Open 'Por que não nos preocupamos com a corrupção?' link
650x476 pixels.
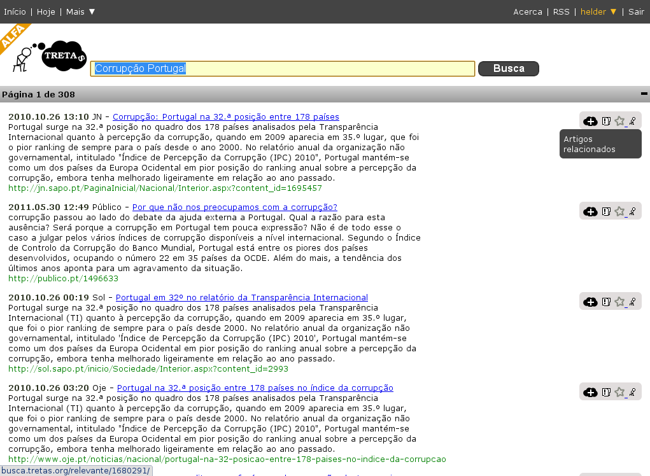[234, 207]
